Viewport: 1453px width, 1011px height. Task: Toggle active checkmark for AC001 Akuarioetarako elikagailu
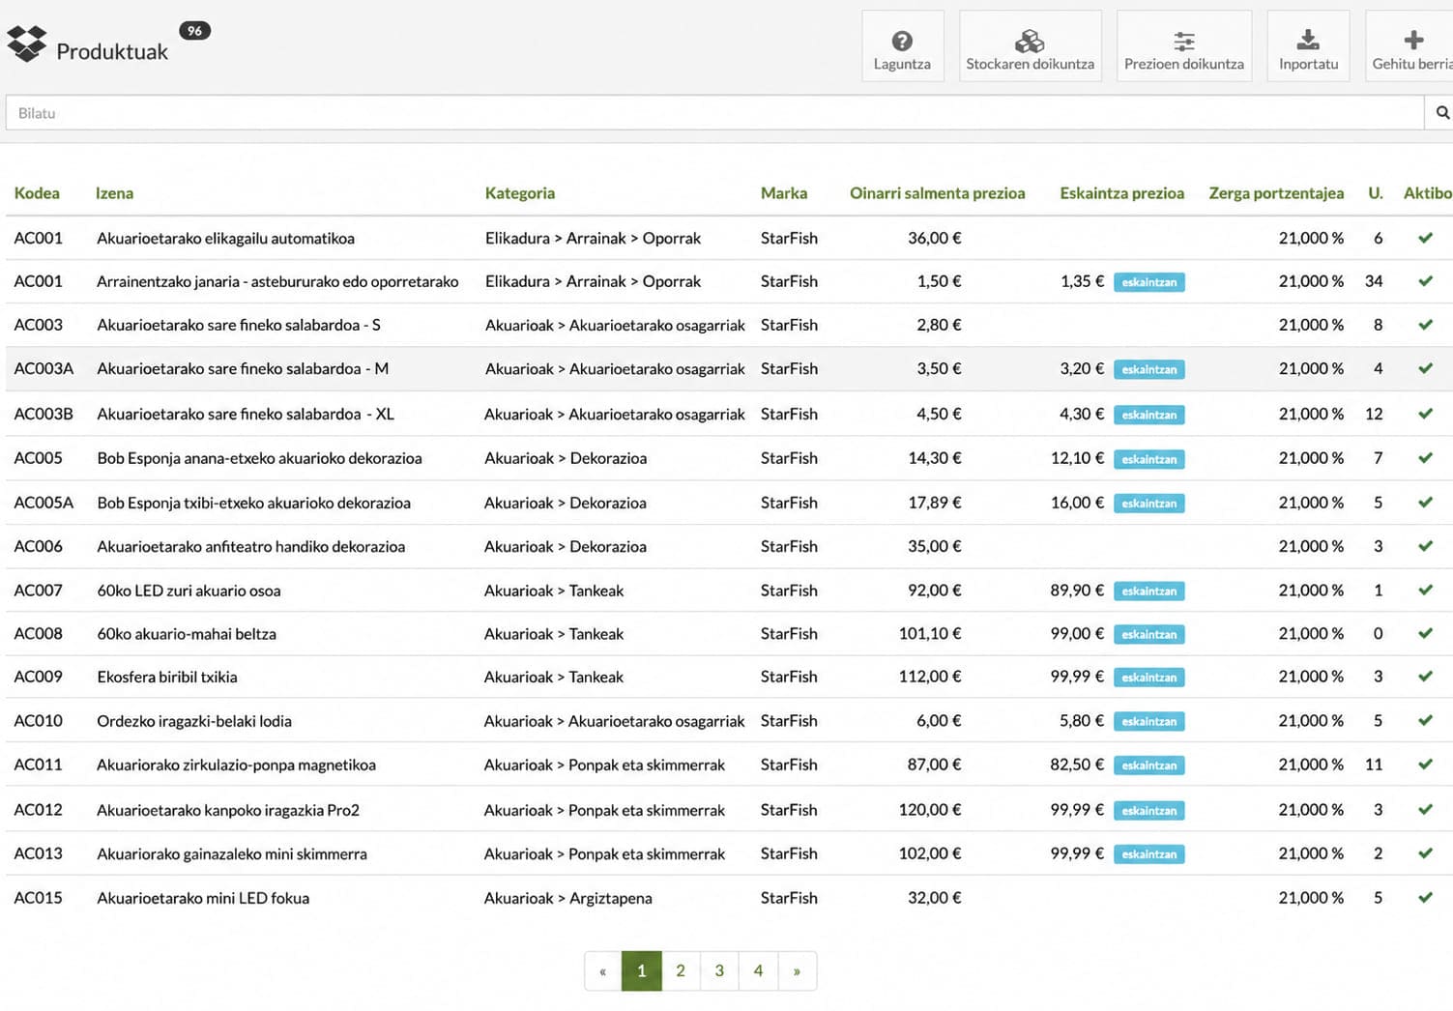pos(1425,238)
